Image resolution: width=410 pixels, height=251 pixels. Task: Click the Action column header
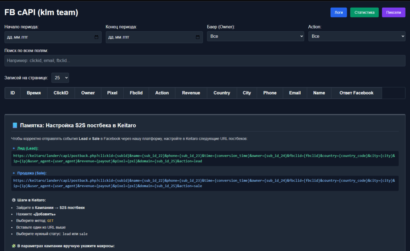(162, 93)
